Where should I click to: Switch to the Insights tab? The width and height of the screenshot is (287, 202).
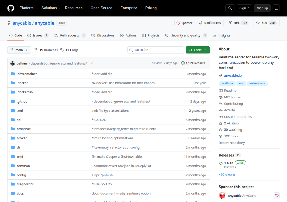coord(221,35)
